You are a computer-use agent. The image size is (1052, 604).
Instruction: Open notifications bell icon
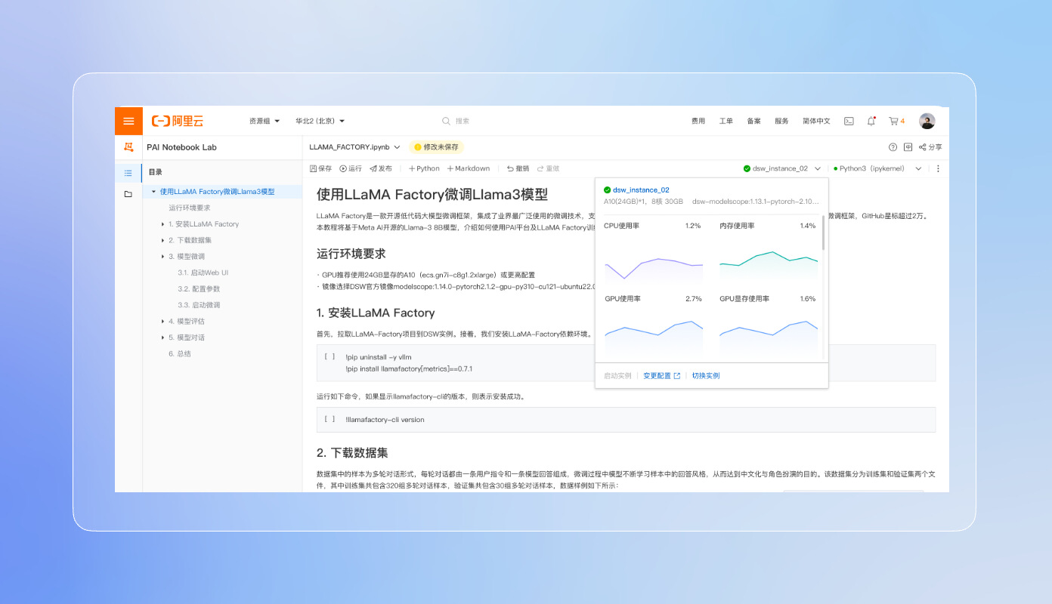(x=871, y=121)
